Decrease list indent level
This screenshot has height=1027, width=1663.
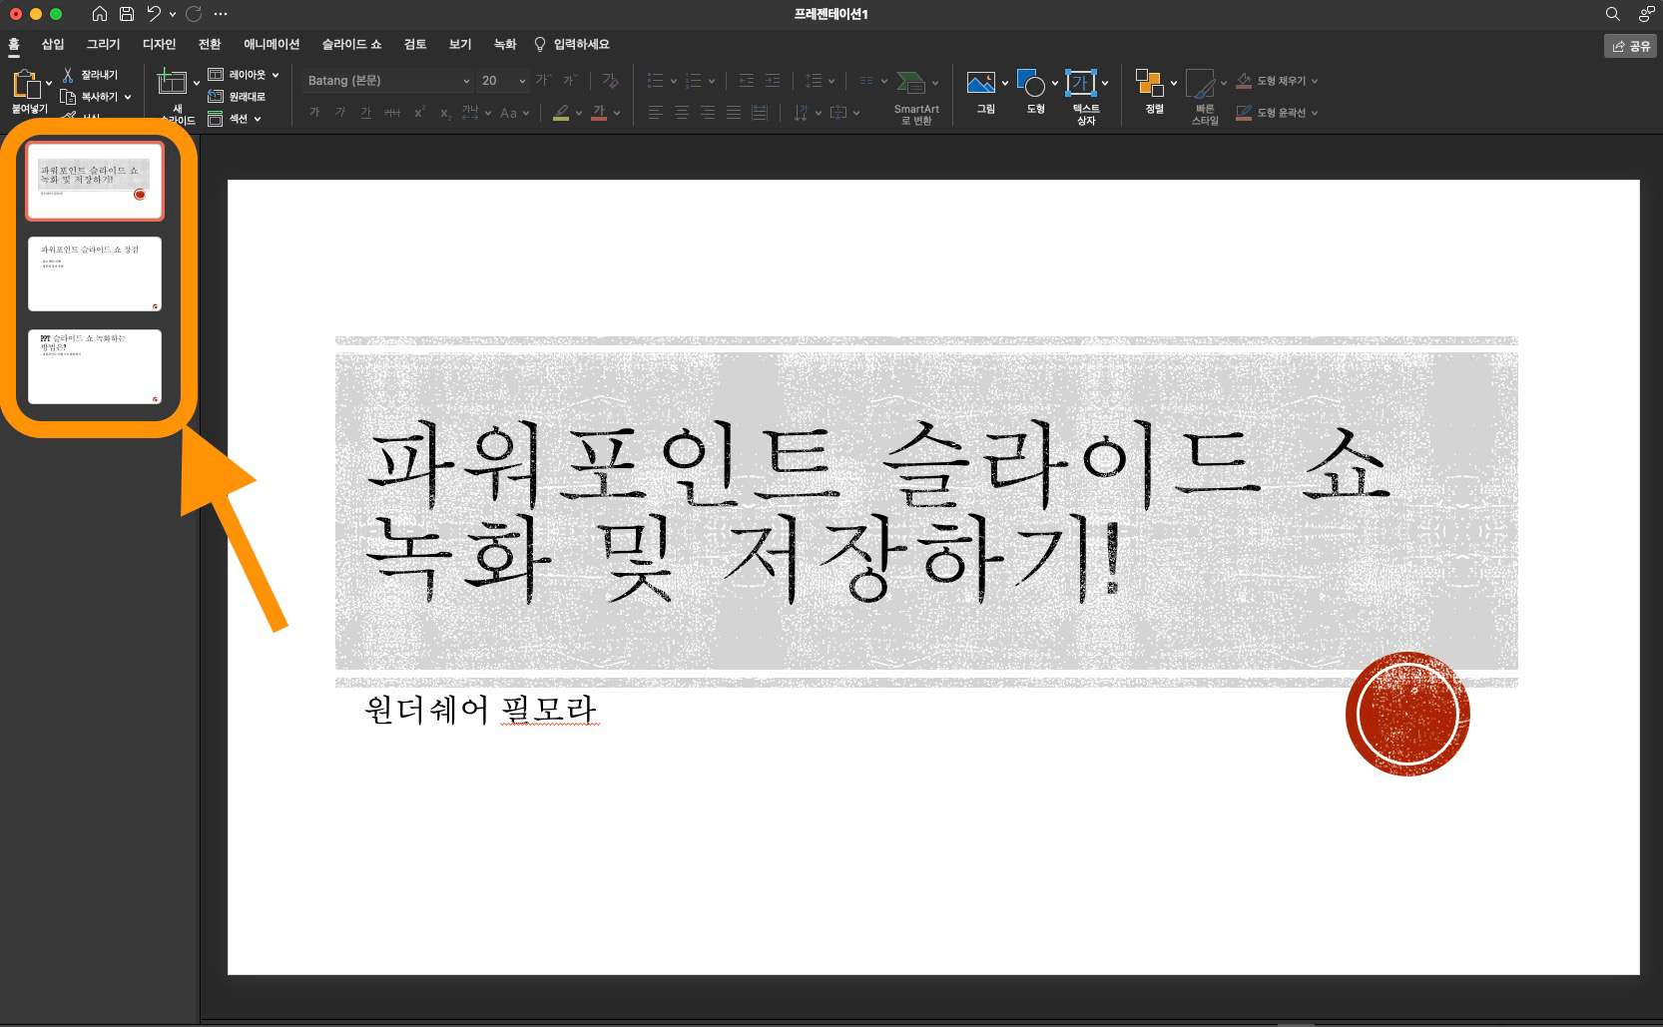[x=747, y=81]
